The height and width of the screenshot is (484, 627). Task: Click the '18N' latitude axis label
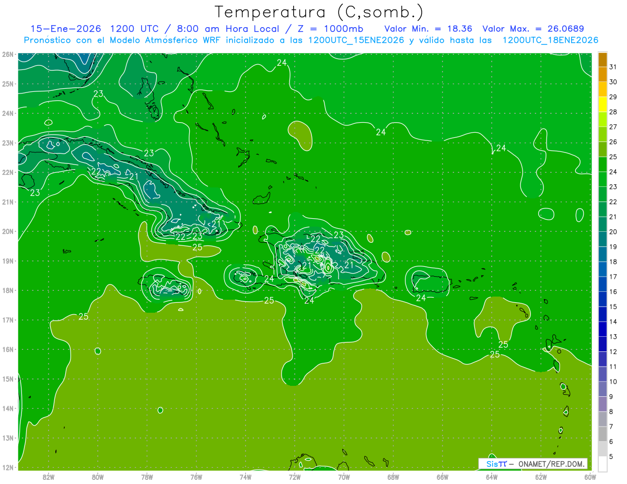(x=8, y=290)
